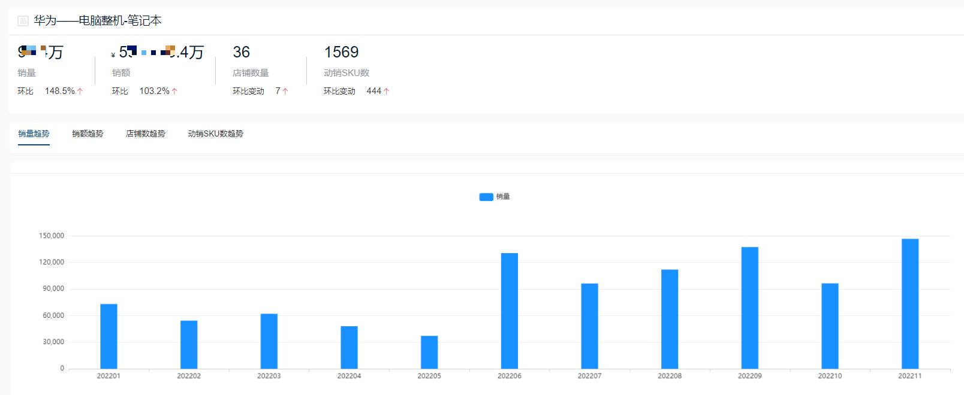Click the up arrow beside 环比变动 444

coord(386,91)
